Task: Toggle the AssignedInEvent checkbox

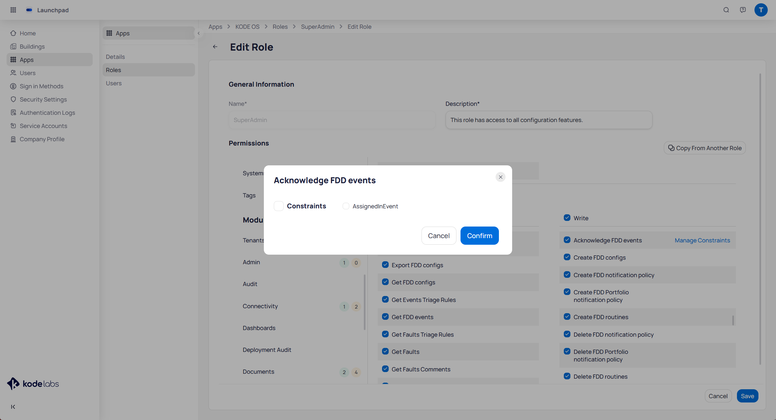Action: (346, 206)
